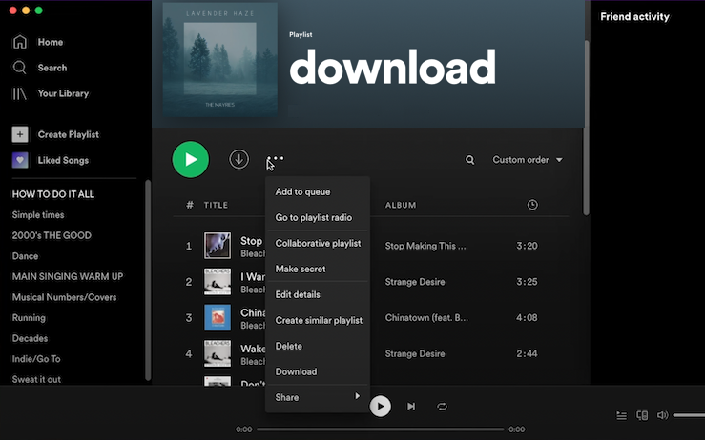This screenshot has width=705, height=440.
Task: Open the queue icon in bottom bar
Action: click(621, 415)
